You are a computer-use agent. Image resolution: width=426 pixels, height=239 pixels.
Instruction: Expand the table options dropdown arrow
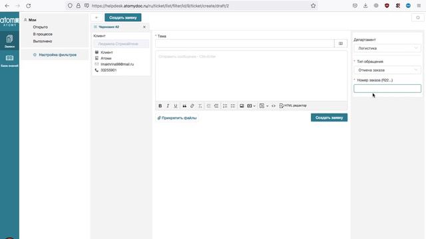268,106
